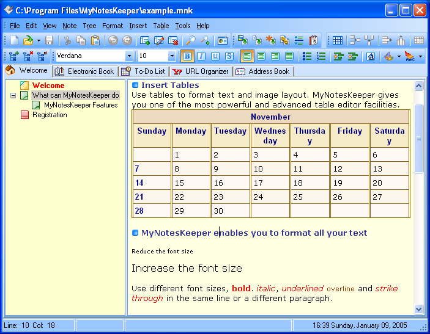Click the numbered list icon
The image size is (430, 334).
coord(321,56)
